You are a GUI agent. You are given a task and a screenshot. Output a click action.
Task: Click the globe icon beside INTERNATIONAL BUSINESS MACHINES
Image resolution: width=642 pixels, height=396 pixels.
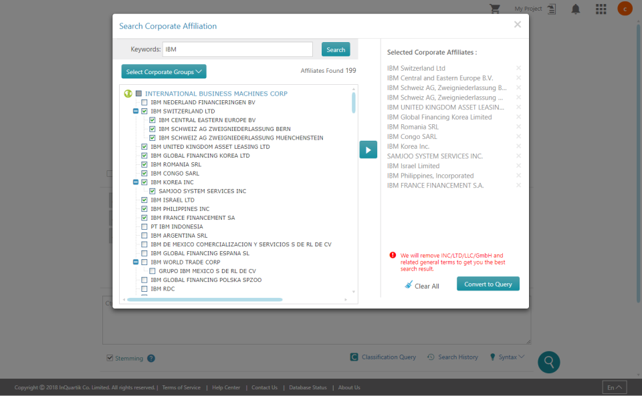tap(128, 93)
